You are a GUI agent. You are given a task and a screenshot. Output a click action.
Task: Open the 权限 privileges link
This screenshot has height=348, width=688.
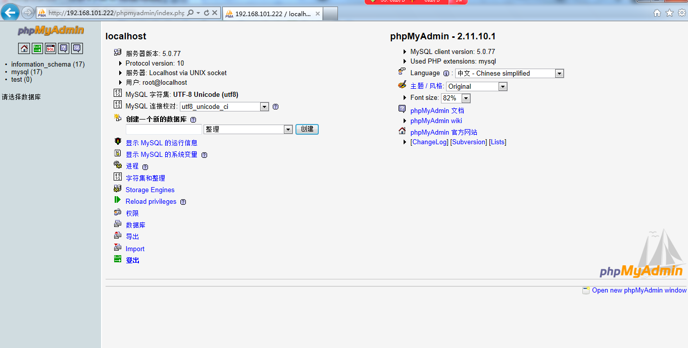click(132, 213)
